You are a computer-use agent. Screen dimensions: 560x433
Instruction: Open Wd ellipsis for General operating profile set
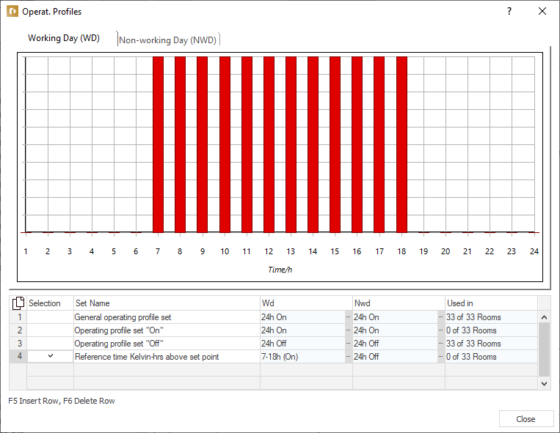point(348,317)
